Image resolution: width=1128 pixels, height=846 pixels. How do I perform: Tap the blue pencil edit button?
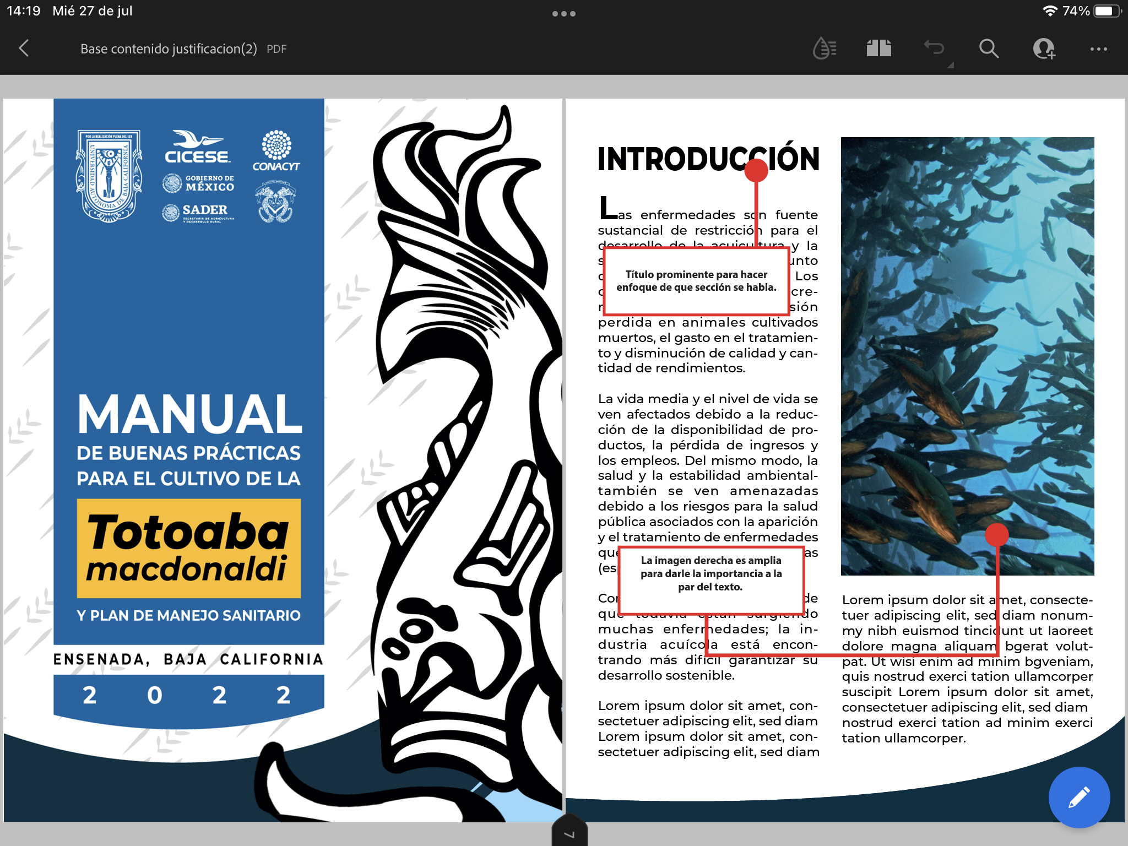coord(1079,797)
